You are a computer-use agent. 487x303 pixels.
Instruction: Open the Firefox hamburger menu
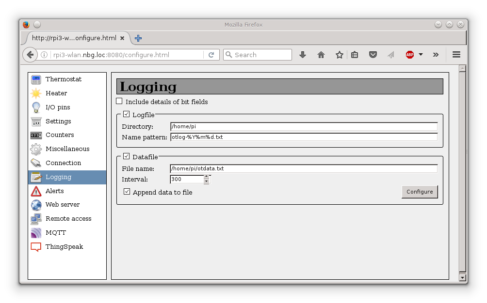click(456, 55)
